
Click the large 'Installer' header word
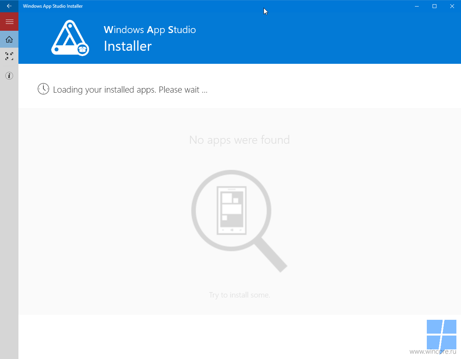[x=128, y=46]
